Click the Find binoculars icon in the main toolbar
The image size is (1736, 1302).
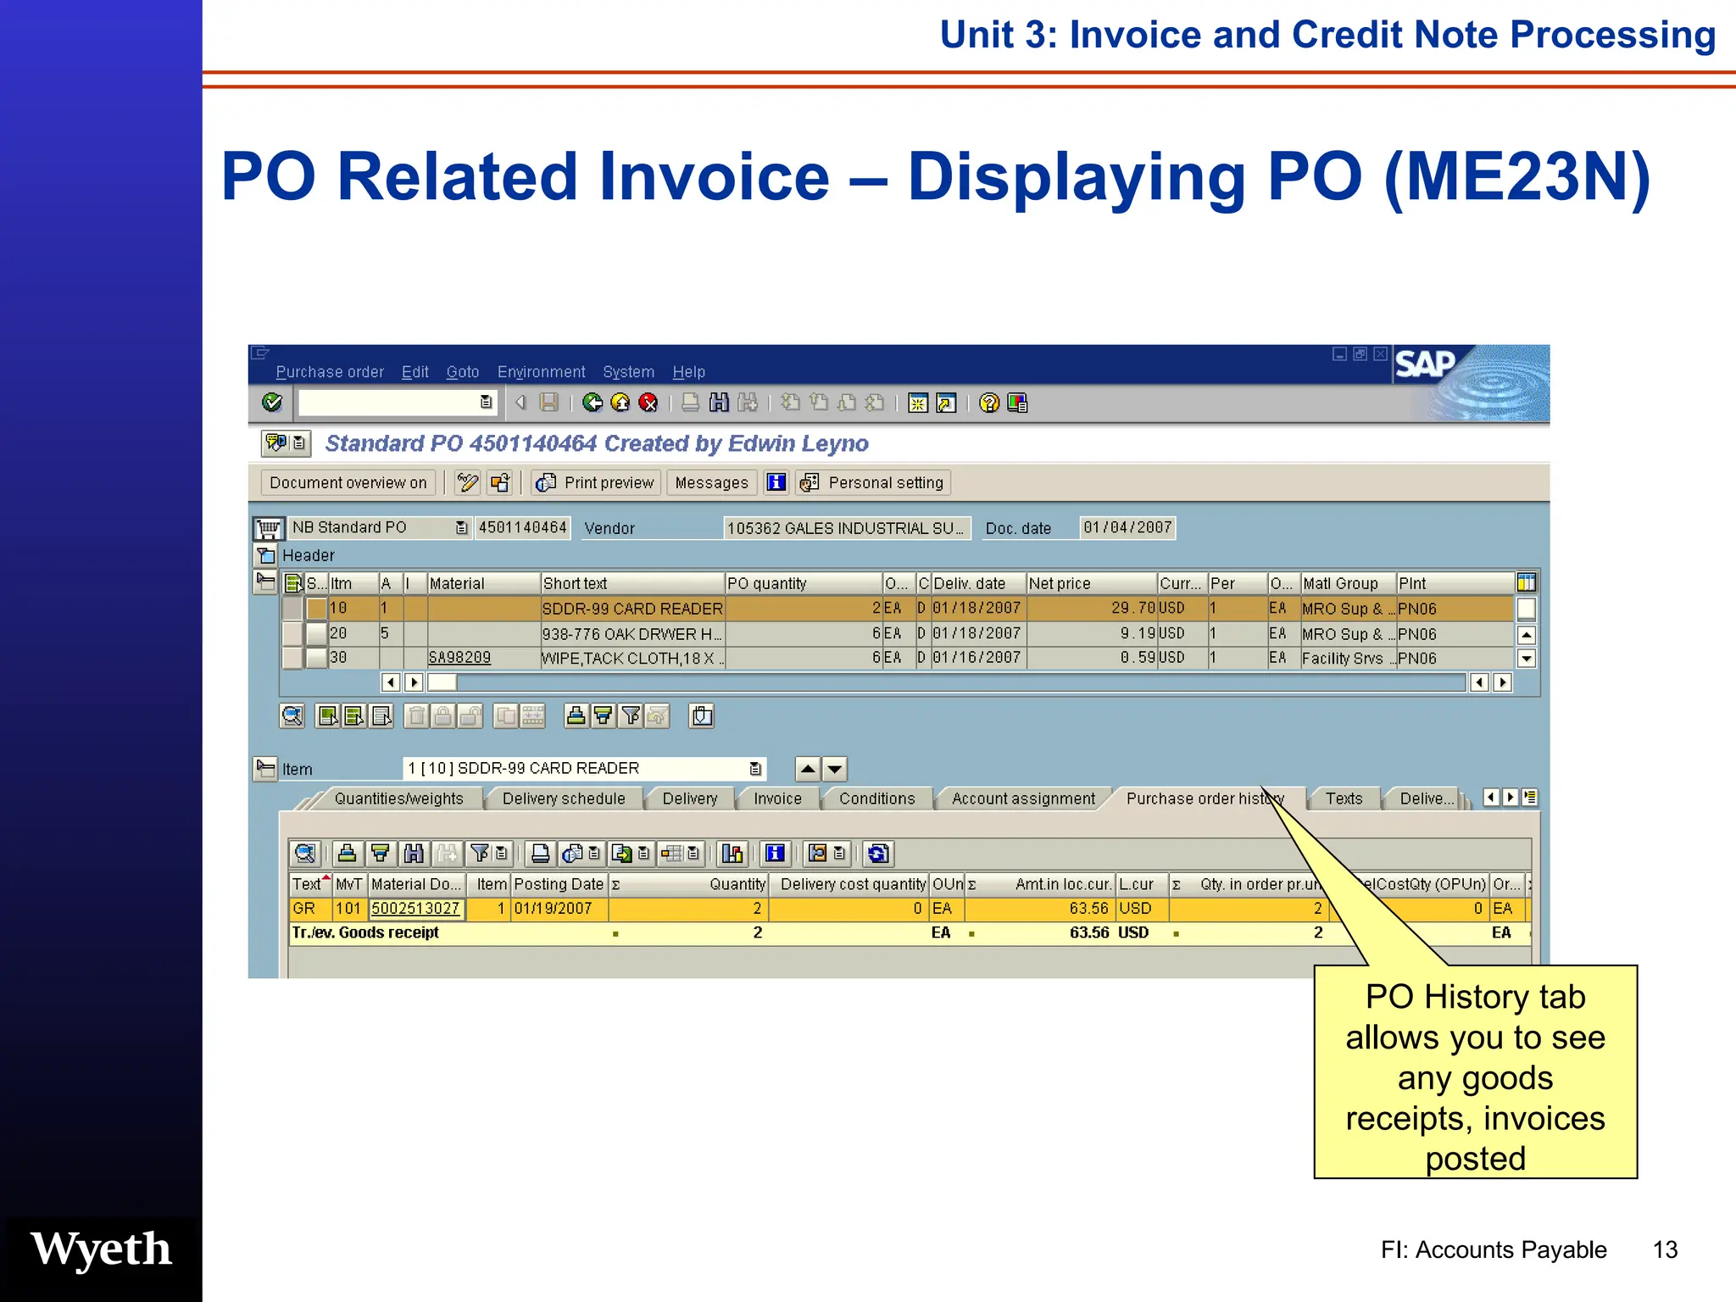[x=719, y=403]
